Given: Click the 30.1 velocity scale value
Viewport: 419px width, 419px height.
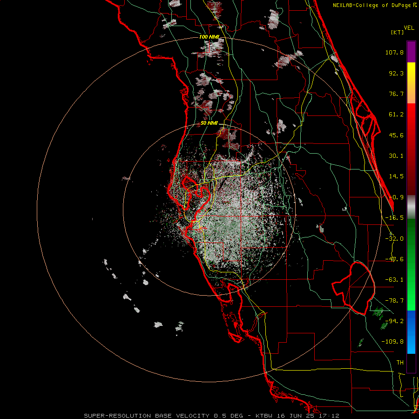Looking at the screenshot, I should click(x=396, y=156).
